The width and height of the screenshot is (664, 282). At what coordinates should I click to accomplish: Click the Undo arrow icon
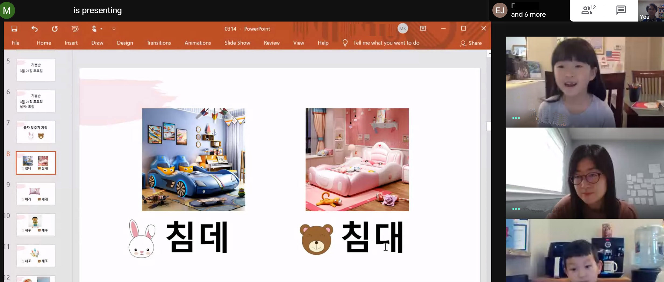(34, 29)
